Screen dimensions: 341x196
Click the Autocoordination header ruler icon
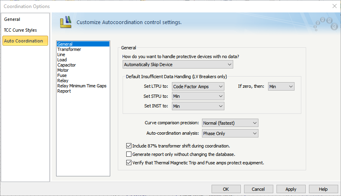65,22
